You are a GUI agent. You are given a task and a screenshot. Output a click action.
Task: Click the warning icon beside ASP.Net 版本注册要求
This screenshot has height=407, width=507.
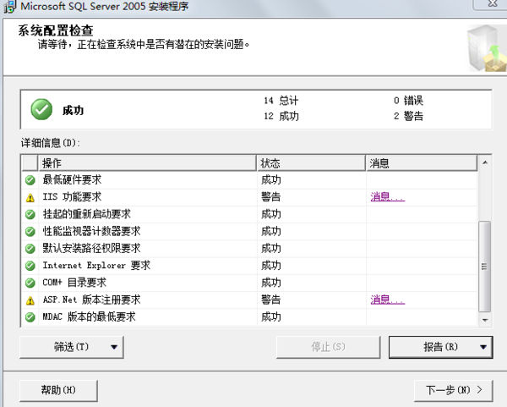(x=30, y=300)
